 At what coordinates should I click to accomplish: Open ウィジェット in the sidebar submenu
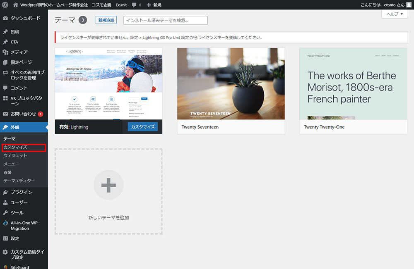[15, 156]
